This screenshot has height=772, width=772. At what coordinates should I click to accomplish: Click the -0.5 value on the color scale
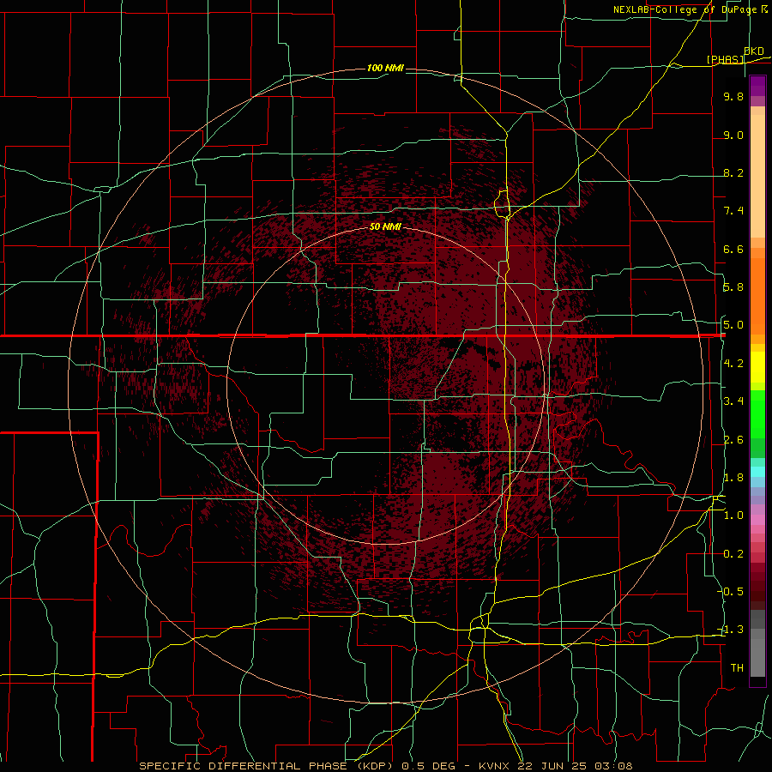[x=731, y=592]
